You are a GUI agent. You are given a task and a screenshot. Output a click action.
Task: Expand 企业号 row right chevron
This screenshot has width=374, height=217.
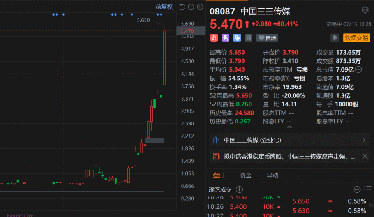(364, 140)
